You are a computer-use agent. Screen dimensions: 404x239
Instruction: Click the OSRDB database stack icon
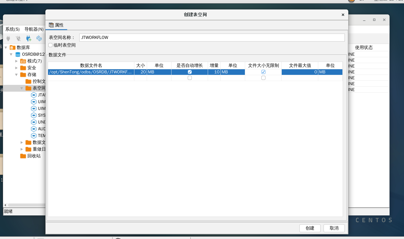tap(18, 54)
